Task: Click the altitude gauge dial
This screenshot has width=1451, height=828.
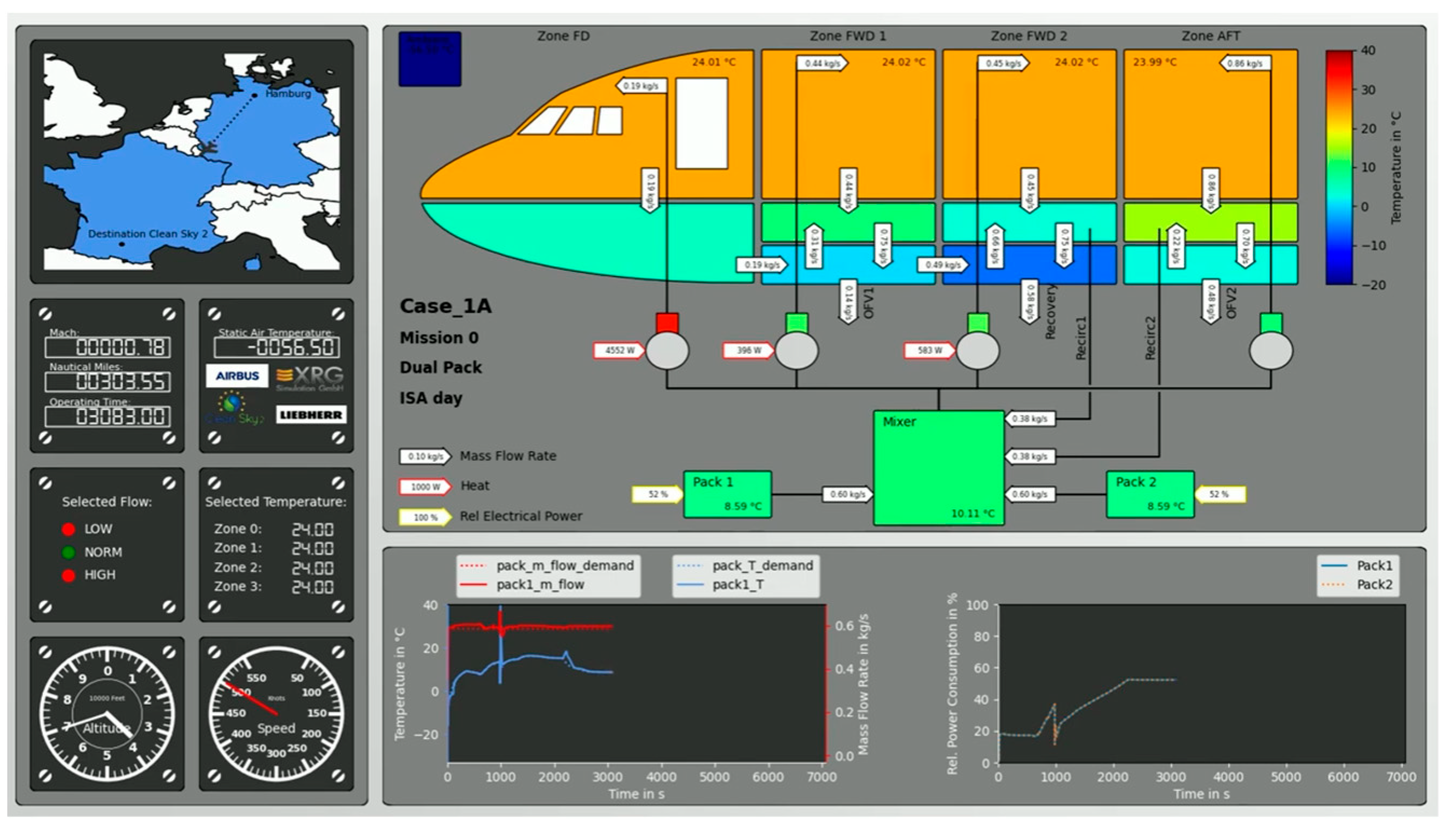Action: point(107,714)
